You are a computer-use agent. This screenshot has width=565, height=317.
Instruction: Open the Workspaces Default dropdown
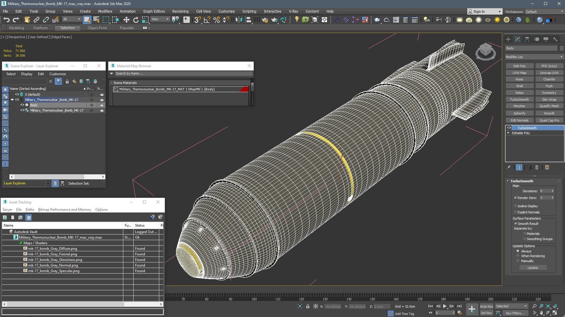544,12
